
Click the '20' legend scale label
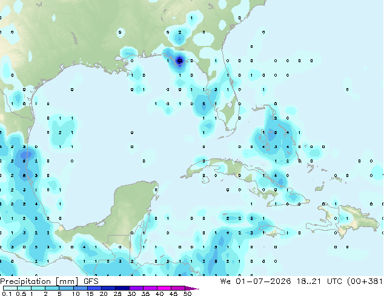[104, 294]
